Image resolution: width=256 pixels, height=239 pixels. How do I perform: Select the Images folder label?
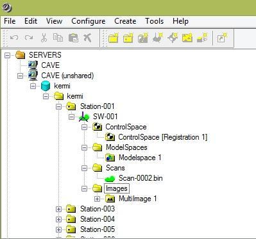[x=117, y=188]
